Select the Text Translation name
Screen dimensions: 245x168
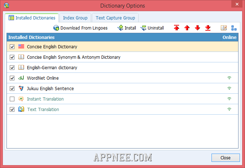pyautogui.click(x=43, y=109)
